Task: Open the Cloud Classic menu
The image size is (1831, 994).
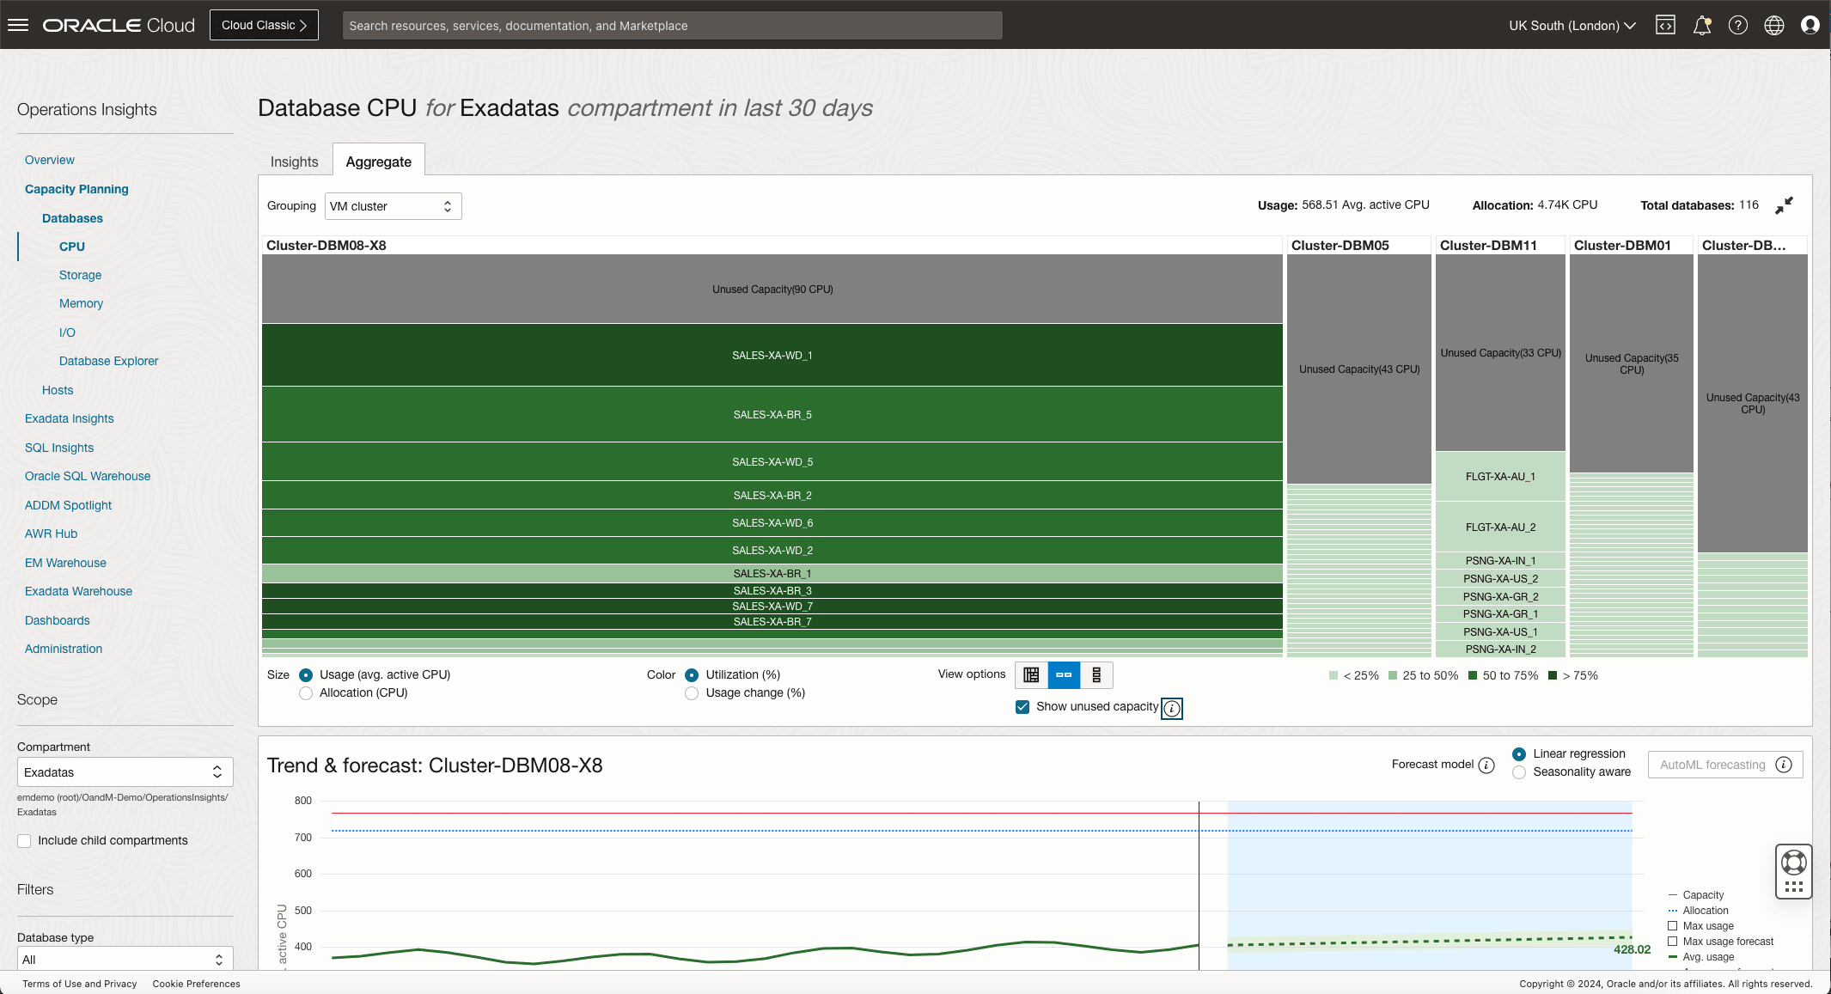Action: point(264,25)
